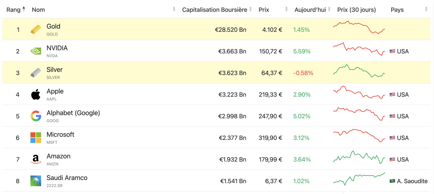434x194 pixels.
Task: Open the NVIDIA company link
Action: 57,48
